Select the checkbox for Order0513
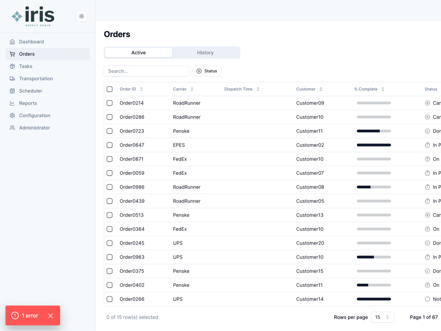 click(110, 215)
